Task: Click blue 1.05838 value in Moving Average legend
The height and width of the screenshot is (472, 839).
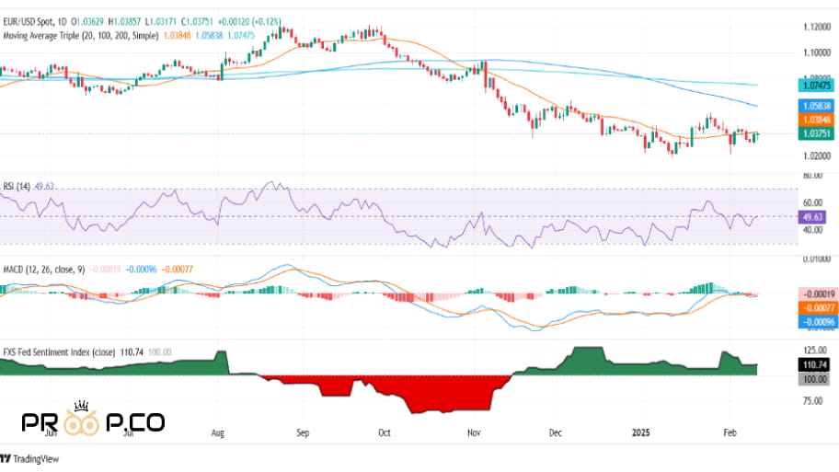Action: [x=209, y=36]
